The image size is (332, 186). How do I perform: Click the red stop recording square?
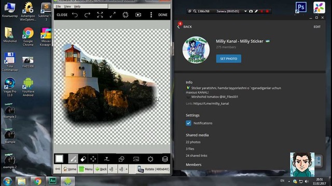coord(267,11)
